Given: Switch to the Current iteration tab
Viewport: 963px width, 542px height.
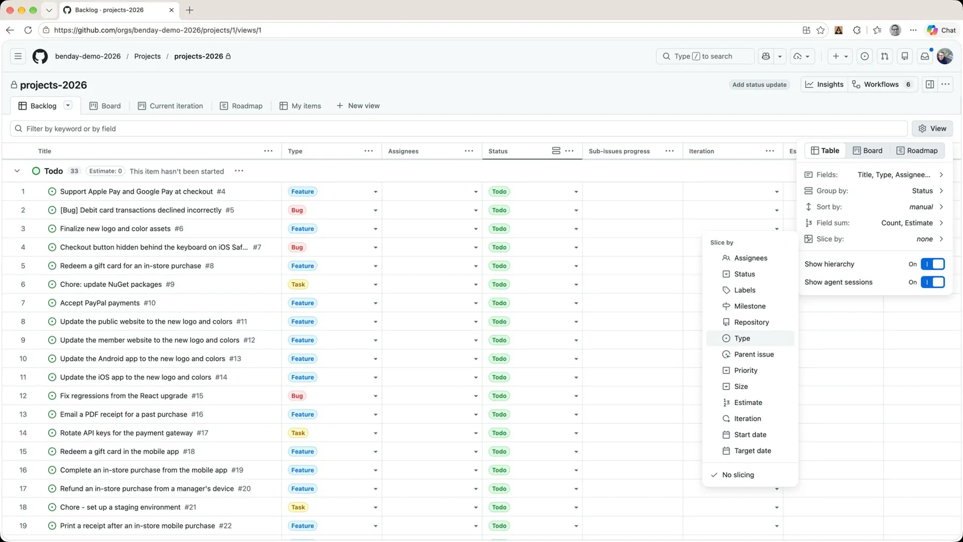Looking at the screenshot, I should coord(170,106).
